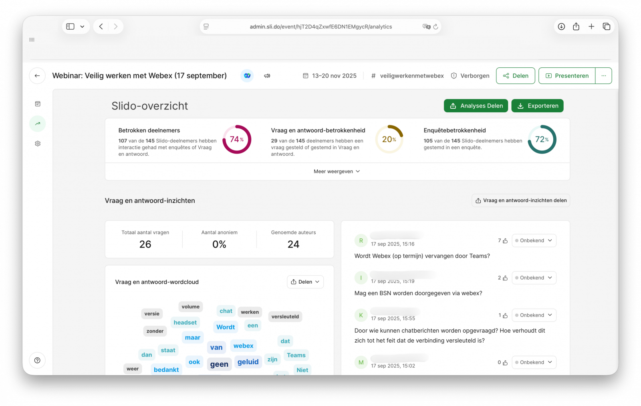This screenshot has height=406, width=641.
Task: Open the Delen dropdown above the wordcloud
Action: pos(305,282)
